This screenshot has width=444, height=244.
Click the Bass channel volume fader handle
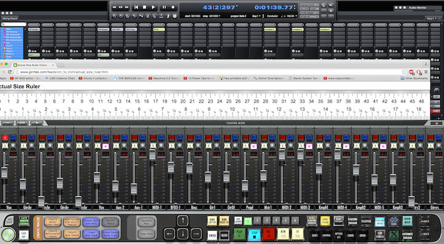pyautogui.click(x=189, y=168)
